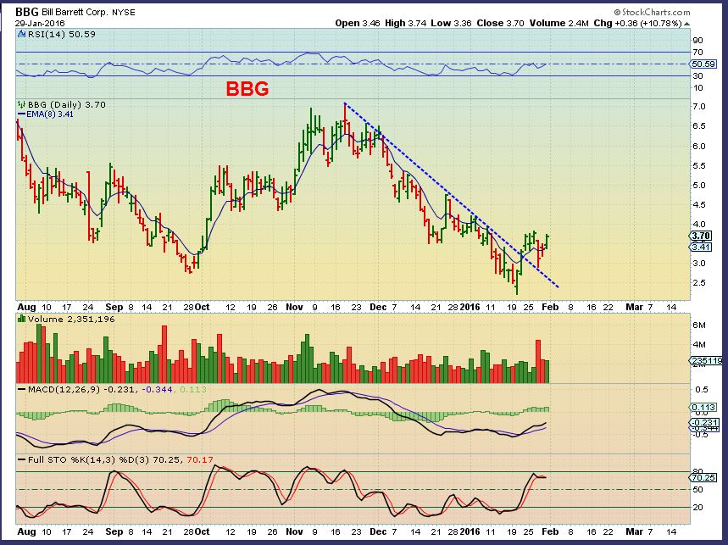
Task: Click the boxed 3.70 price axis tag
Action: click(701, 236)
